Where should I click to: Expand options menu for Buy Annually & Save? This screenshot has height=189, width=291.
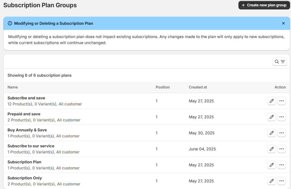tap(281, 133)
